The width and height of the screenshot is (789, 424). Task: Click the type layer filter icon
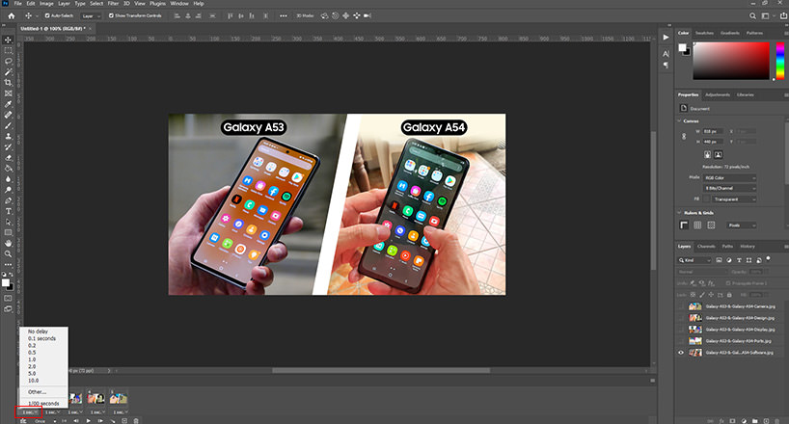[739, 260]
